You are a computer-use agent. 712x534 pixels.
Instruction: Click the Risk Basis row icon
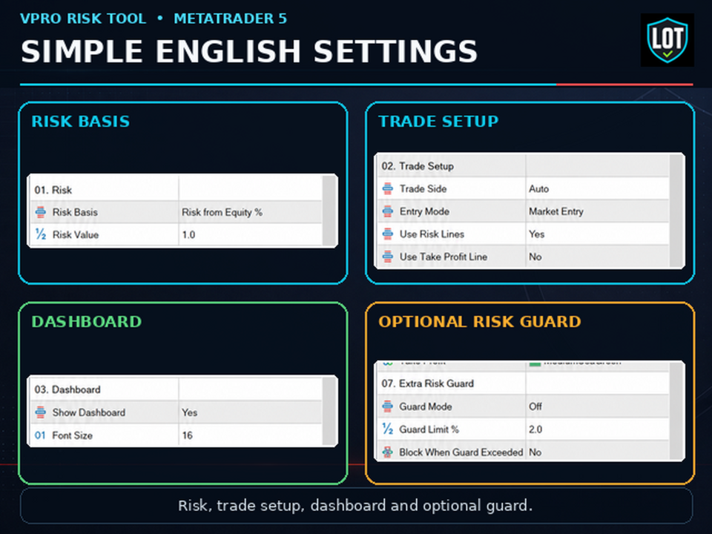(40, 212)
